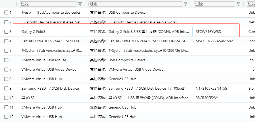Check the box for row 6 VMware USB Mouse
Viewport: 255px width, 128px height.
click(x=6, y=60)
